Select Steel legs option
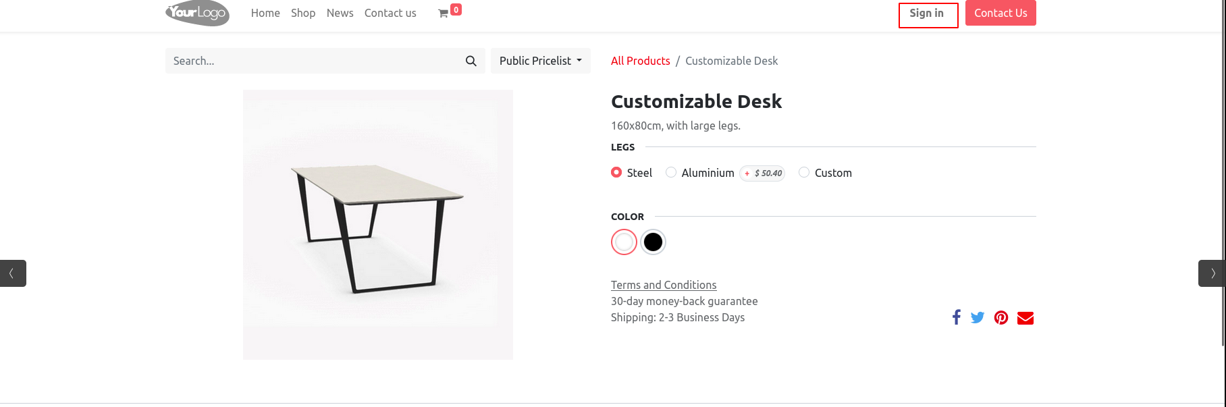1226x407 pixels. click(x=616, y=172)
